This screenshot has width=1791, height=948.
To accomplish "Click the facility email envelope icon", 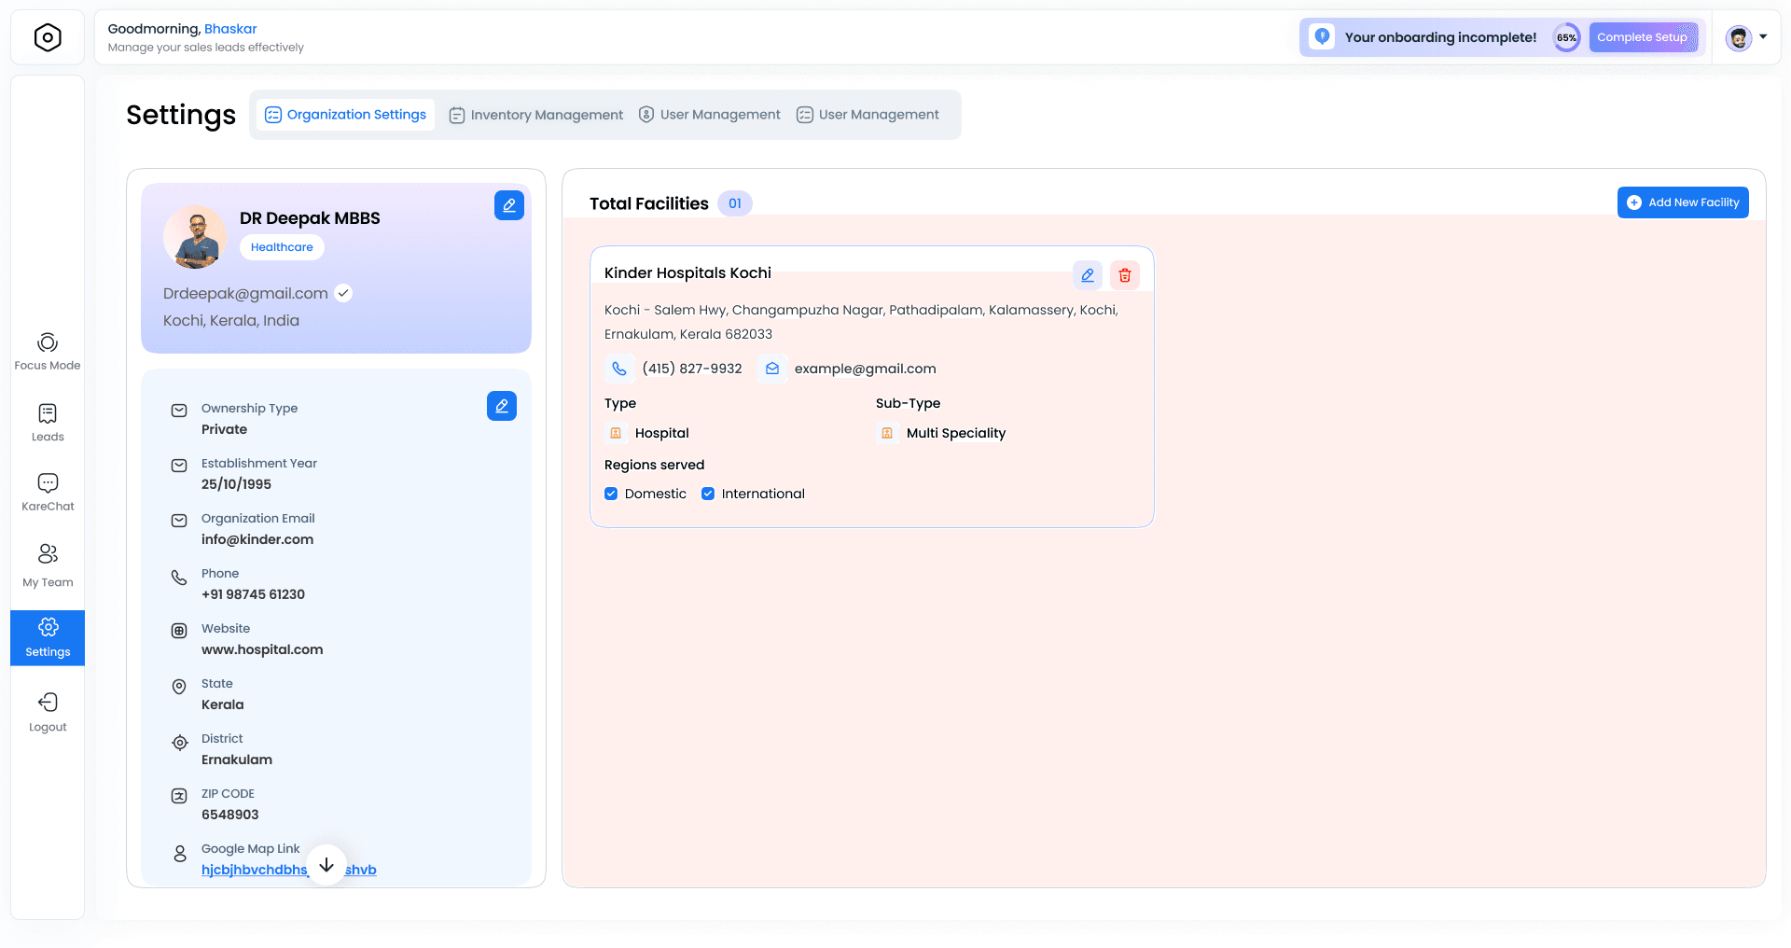I will tap(772, 369).
